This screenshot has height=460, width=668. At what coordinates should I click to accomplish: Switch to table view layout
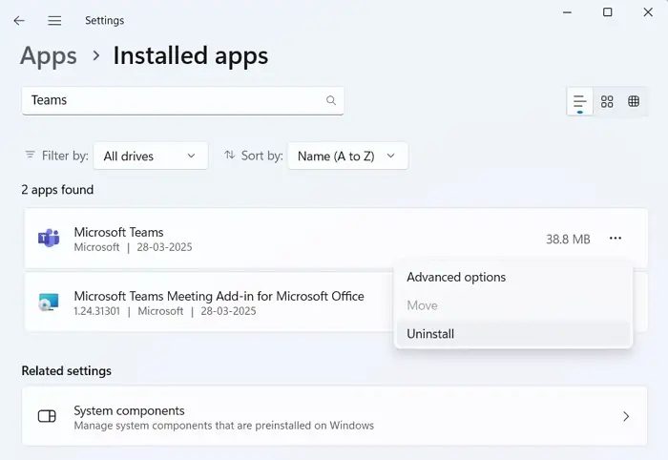[634, 101]
